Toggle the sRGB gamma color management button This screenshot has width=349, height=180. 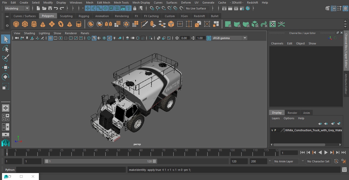pyautogui.click(x=209, y=38)
